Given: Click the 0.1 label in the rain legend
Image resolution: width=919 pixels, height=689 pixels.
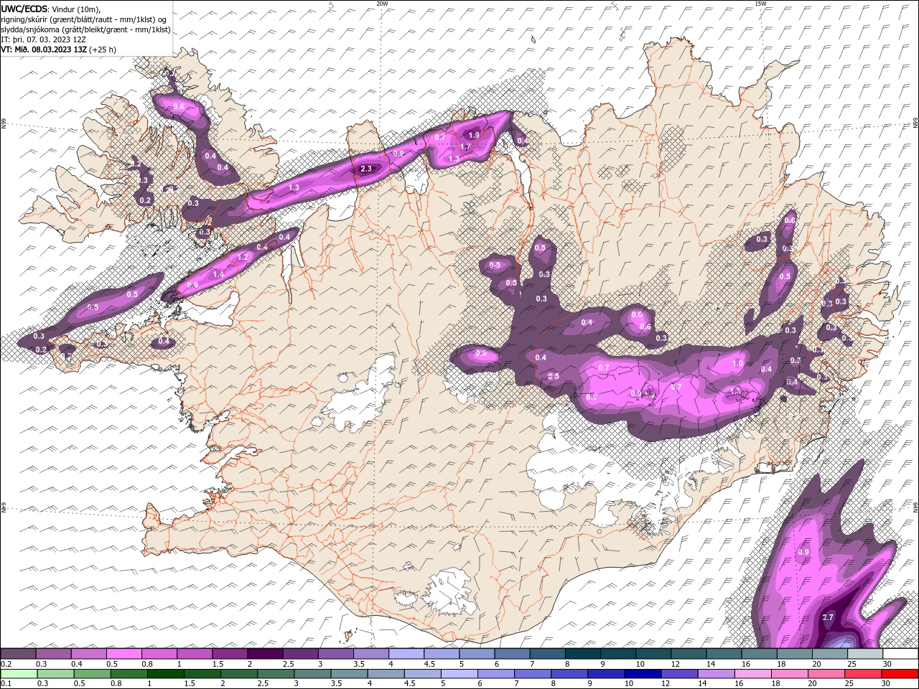Looking at the screenshot, I should pyautogui.click(x=6, y=683).
